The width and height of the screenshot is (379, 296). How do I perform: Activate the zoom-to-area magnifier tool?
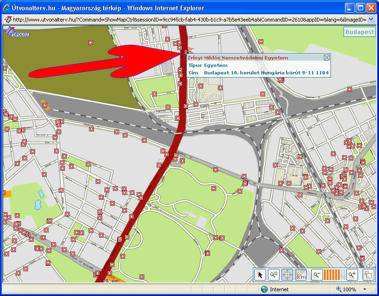274,275
